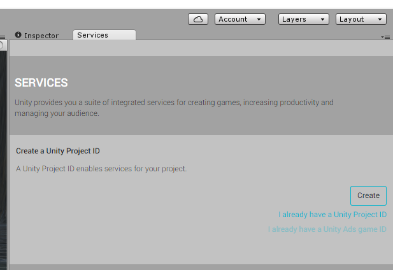This screenshot has height=270, width=393.
Task: Click the SERVICES heading text
Action: click(41, 83)
